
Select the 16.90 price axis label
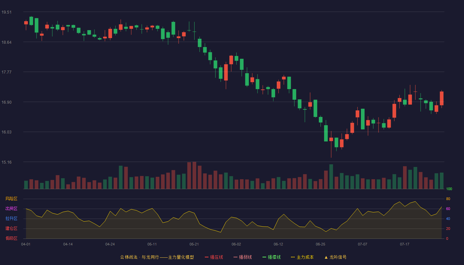6,102
